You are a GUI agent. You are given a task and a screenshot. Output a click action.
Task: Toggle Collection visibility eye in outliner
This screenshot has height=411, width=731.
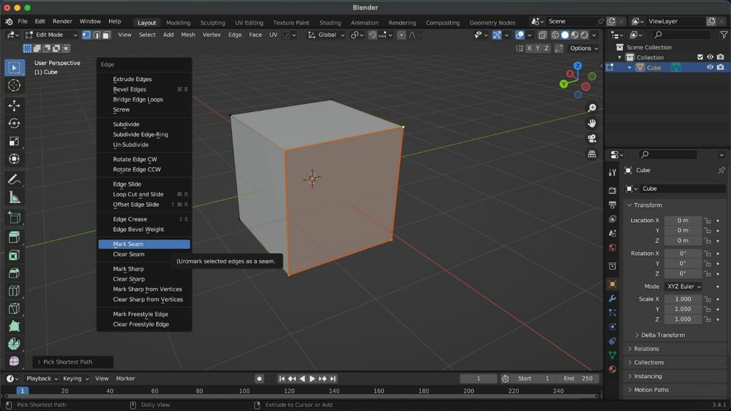[x=710, y=57]
